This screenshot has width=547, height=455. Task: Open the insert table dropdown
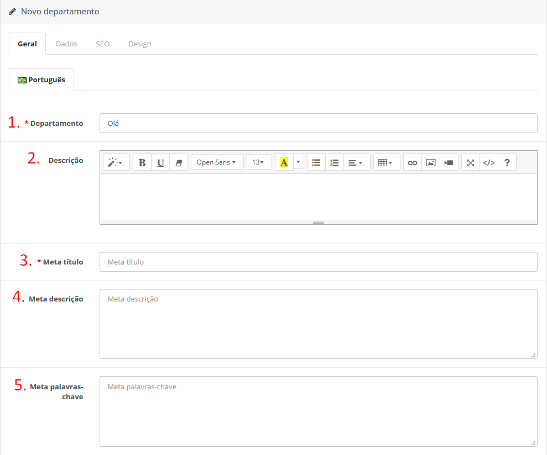386,162
